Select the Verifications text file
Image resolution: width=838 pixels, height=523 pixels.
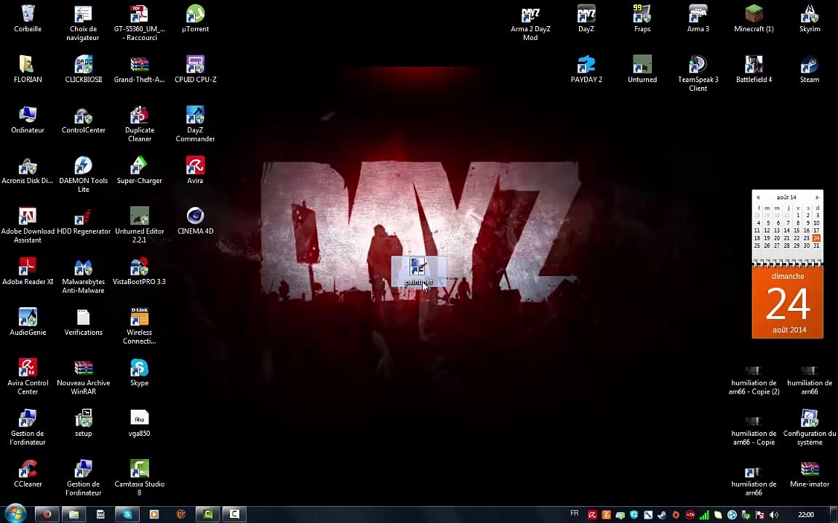click(84, 322)
